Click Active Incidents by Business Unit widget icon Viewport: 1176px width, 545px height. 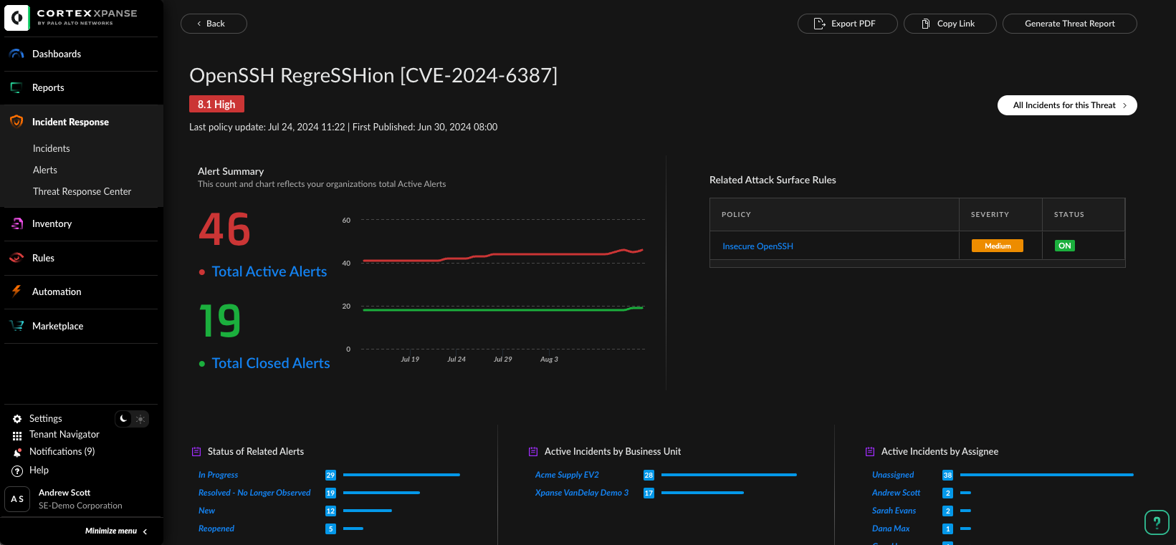533,452
